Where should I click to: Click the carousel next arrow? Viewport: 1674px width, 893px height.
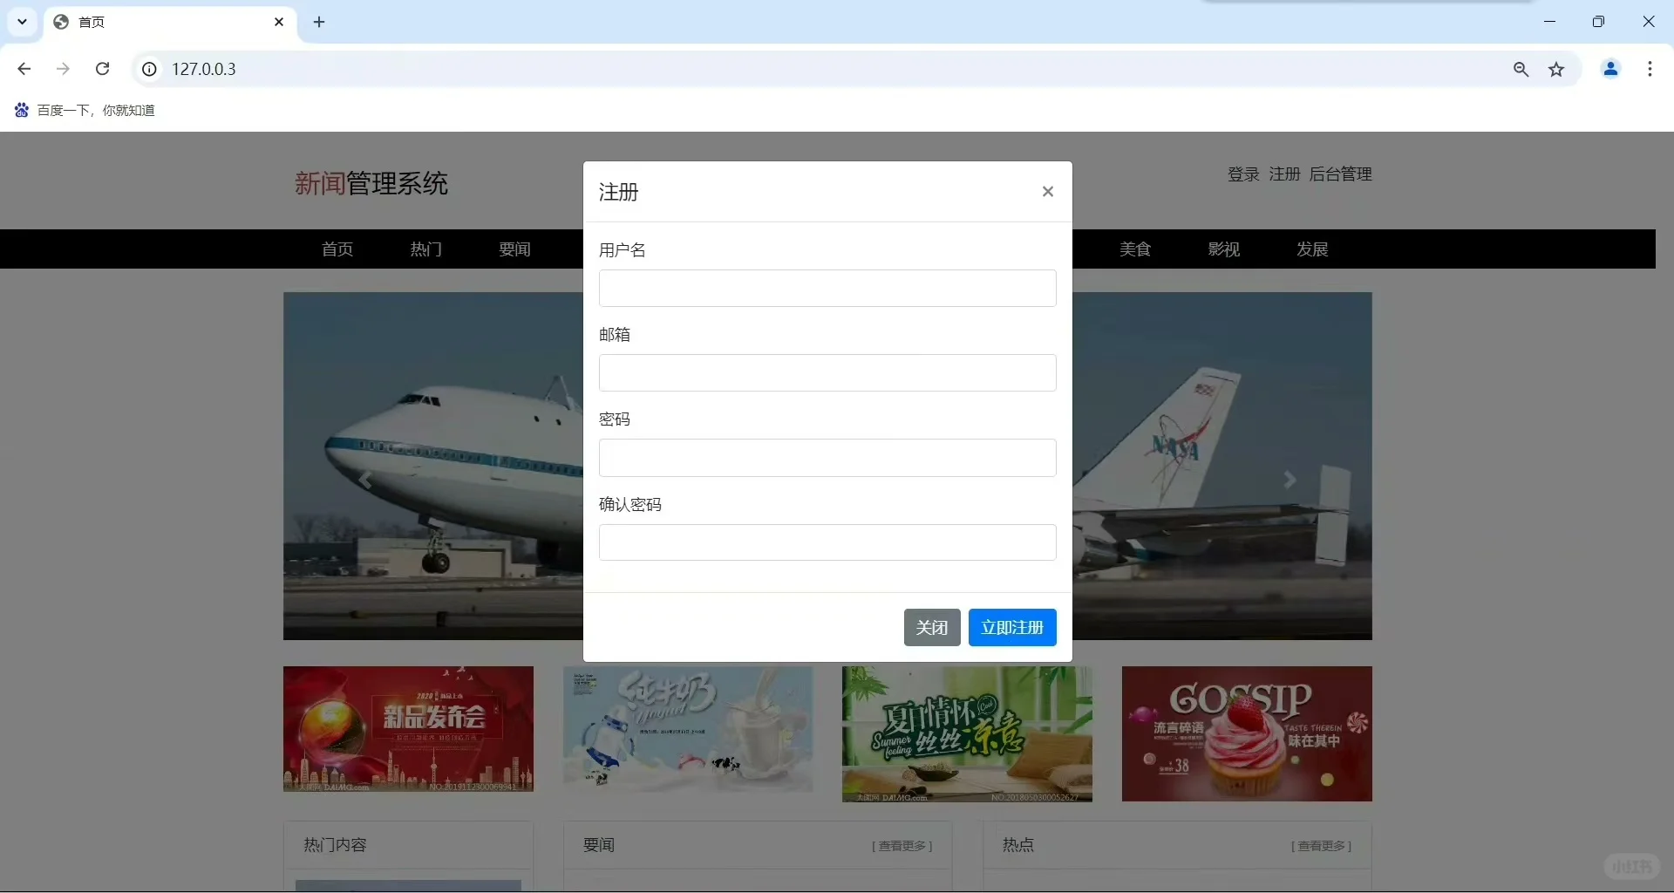1290,479
